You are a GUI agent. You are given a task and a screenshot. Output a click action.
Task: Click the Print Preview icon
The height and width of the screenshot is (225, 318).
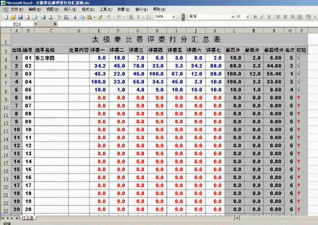[x=50, y=17]
